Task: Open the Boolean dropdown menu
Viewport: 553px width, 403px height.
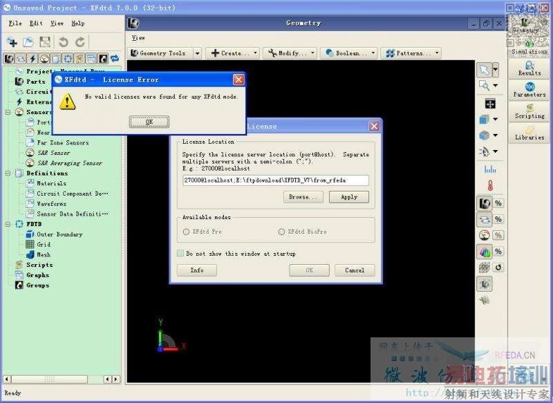Action: pos(349,53)
